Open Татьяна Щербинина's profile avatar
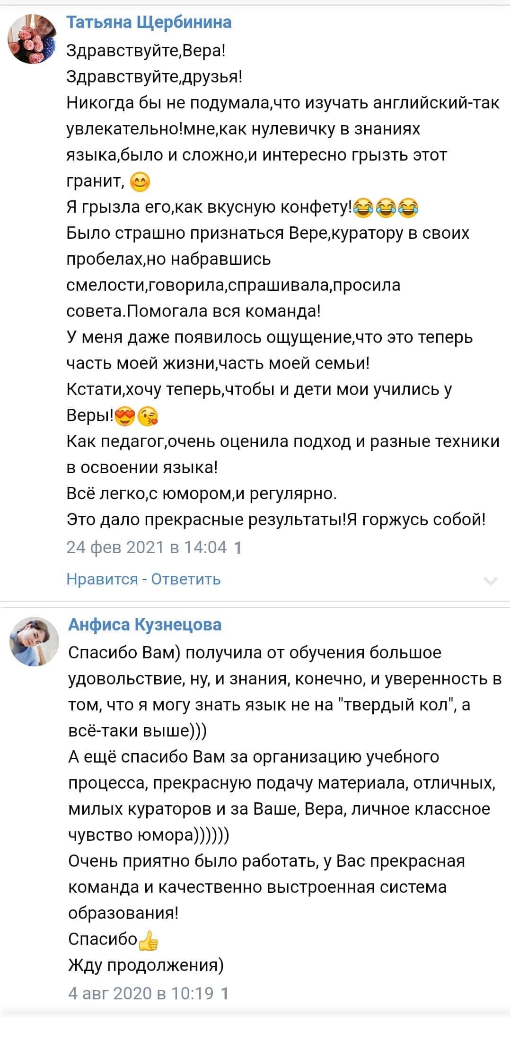Viewport: 510px width, 1042px height. click(x=32, y=39)
